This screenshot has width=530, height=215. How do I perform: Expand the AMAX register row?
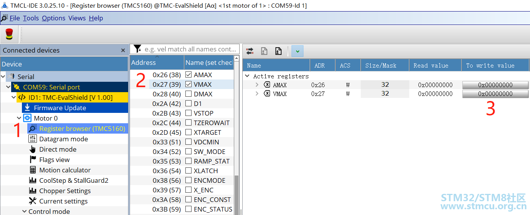click(x=257, y=85)
